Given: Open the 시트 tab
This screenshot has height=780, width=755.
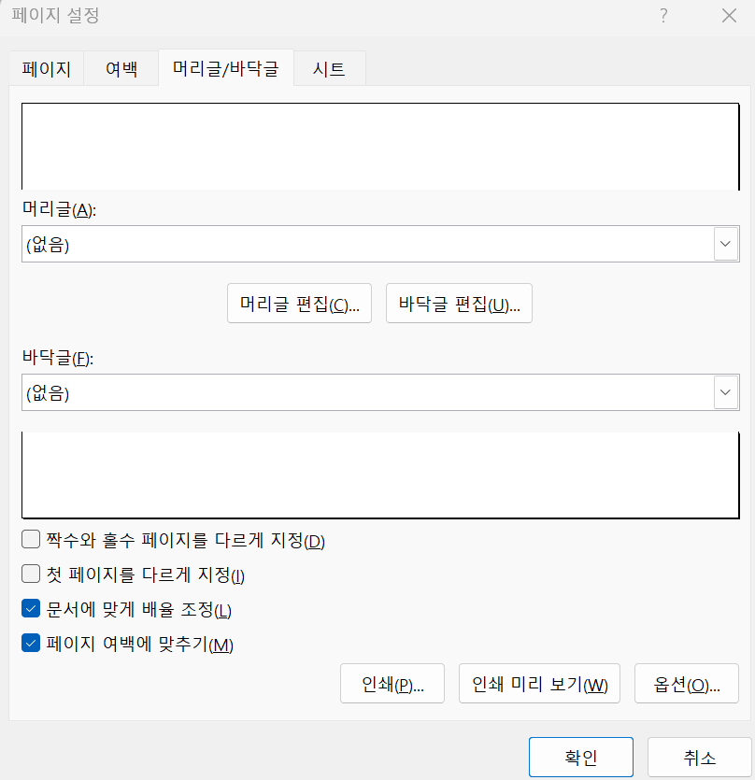Looking at the screenshot, I should coord(329,67).
